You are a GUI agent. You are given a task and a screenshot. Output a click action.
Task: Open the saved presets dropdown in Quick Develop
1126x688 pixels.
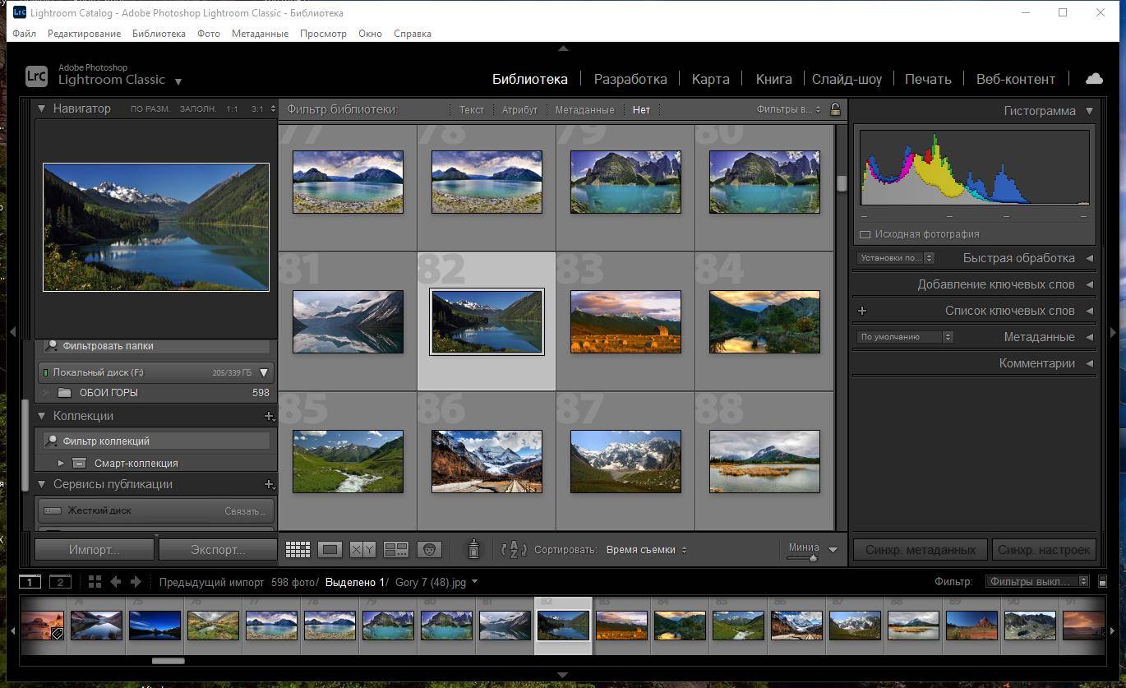pos(896,258)
